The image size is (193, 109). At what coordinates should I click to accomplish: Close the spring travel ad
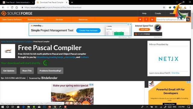coord(93,85)
